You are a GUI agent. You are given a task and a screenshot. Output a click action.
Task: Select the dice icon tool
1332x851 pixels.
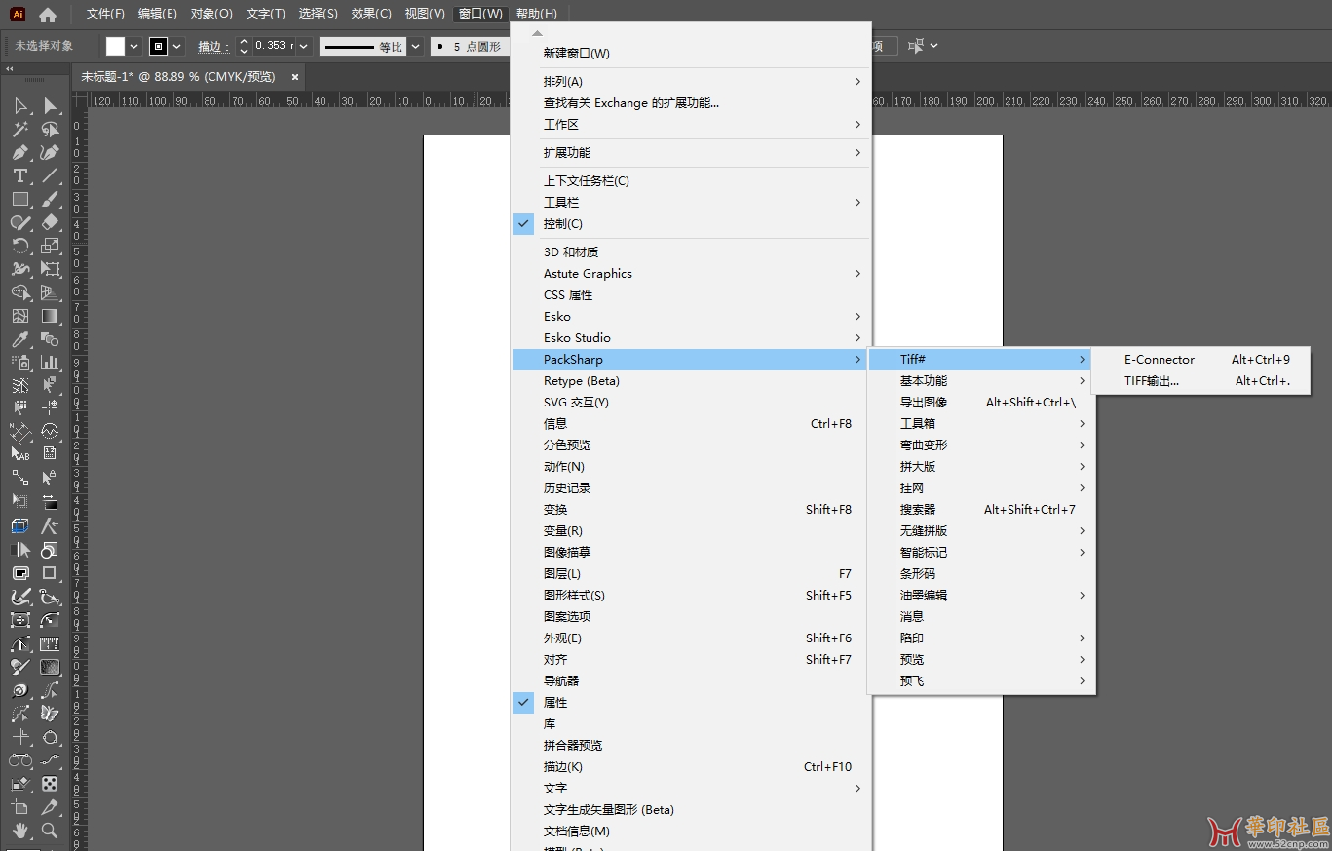pos(50,784)
